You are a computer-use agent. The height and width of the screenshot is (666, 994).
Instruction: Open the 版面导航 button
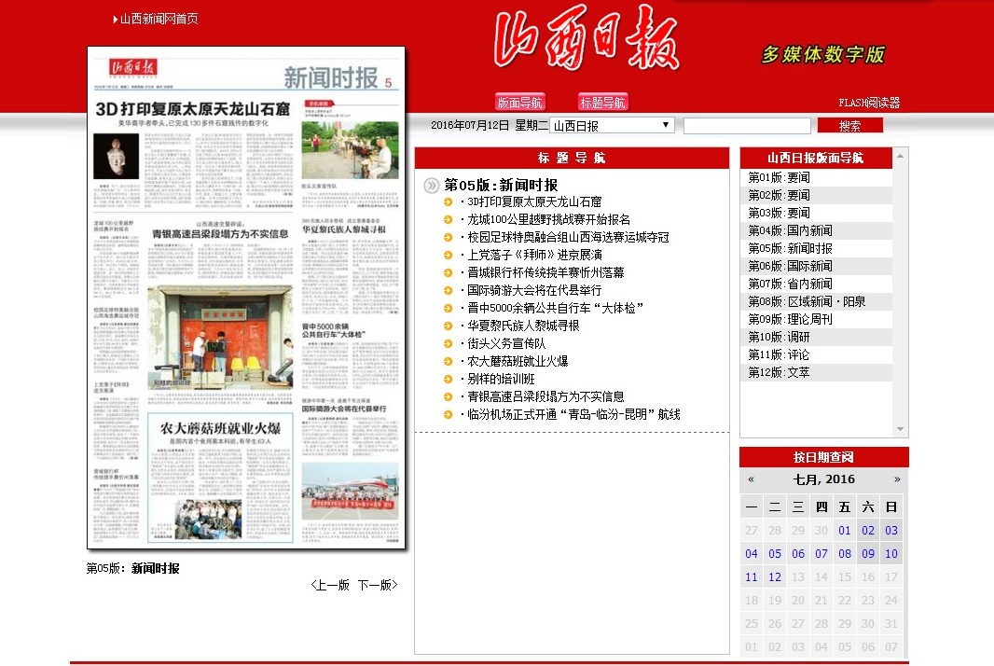[519, 102]
